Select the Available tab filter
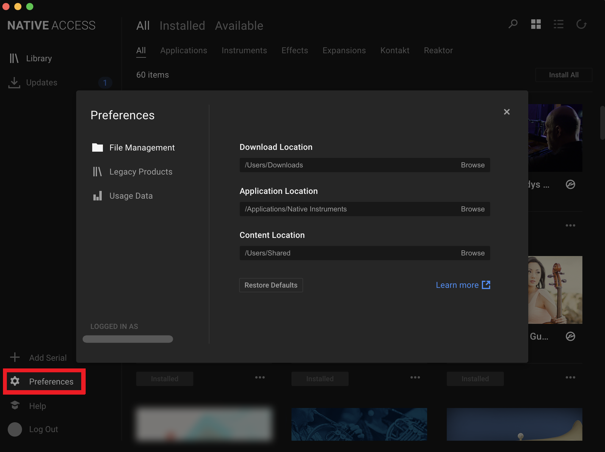This screenshot has width=605, height=452. [239, 26]
